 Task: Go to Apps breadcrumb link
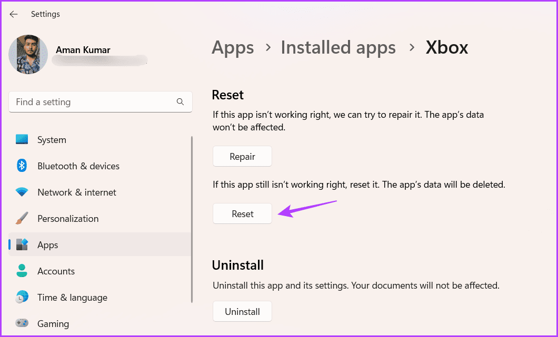233,47
